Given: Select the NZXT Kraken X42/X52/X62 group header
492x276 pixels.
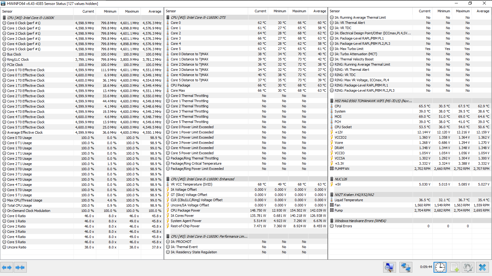Looking at the screenshot, I should coord(410,195).
